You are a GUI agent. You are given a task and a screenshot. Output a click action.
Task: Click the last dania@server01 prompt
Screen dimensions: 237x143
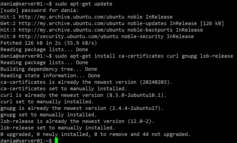coord(26,141)
